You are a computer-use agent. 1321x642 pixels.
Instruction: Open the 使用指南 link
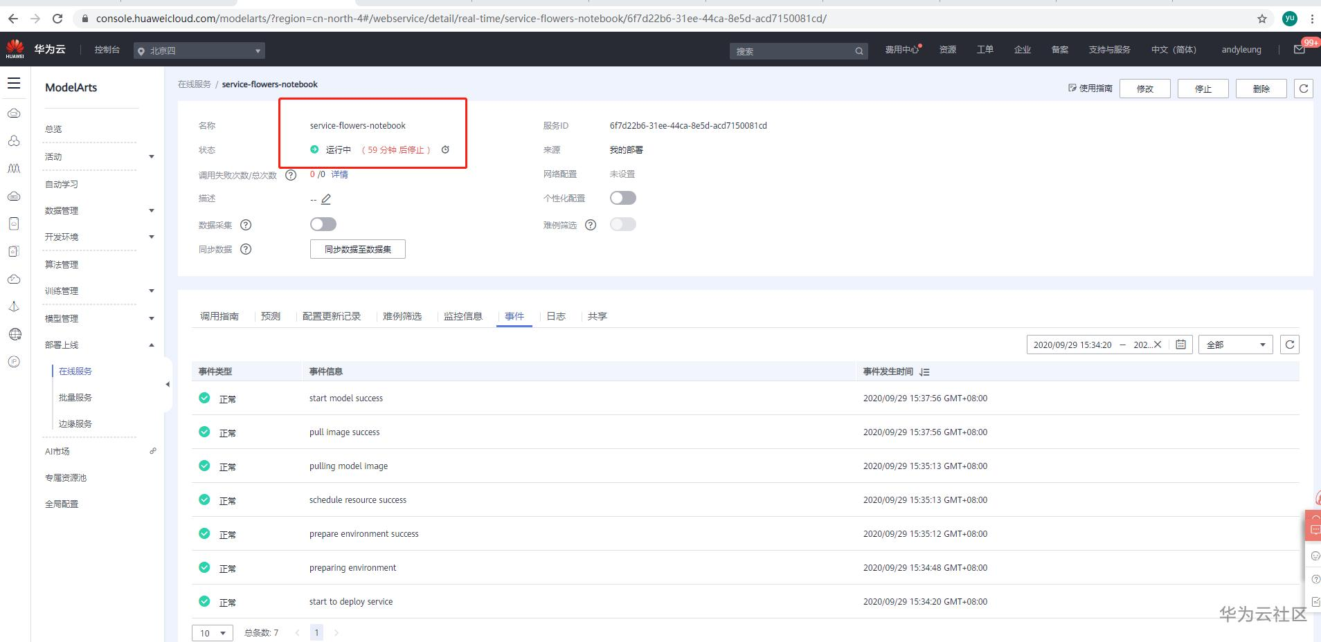pos(1090,89)
